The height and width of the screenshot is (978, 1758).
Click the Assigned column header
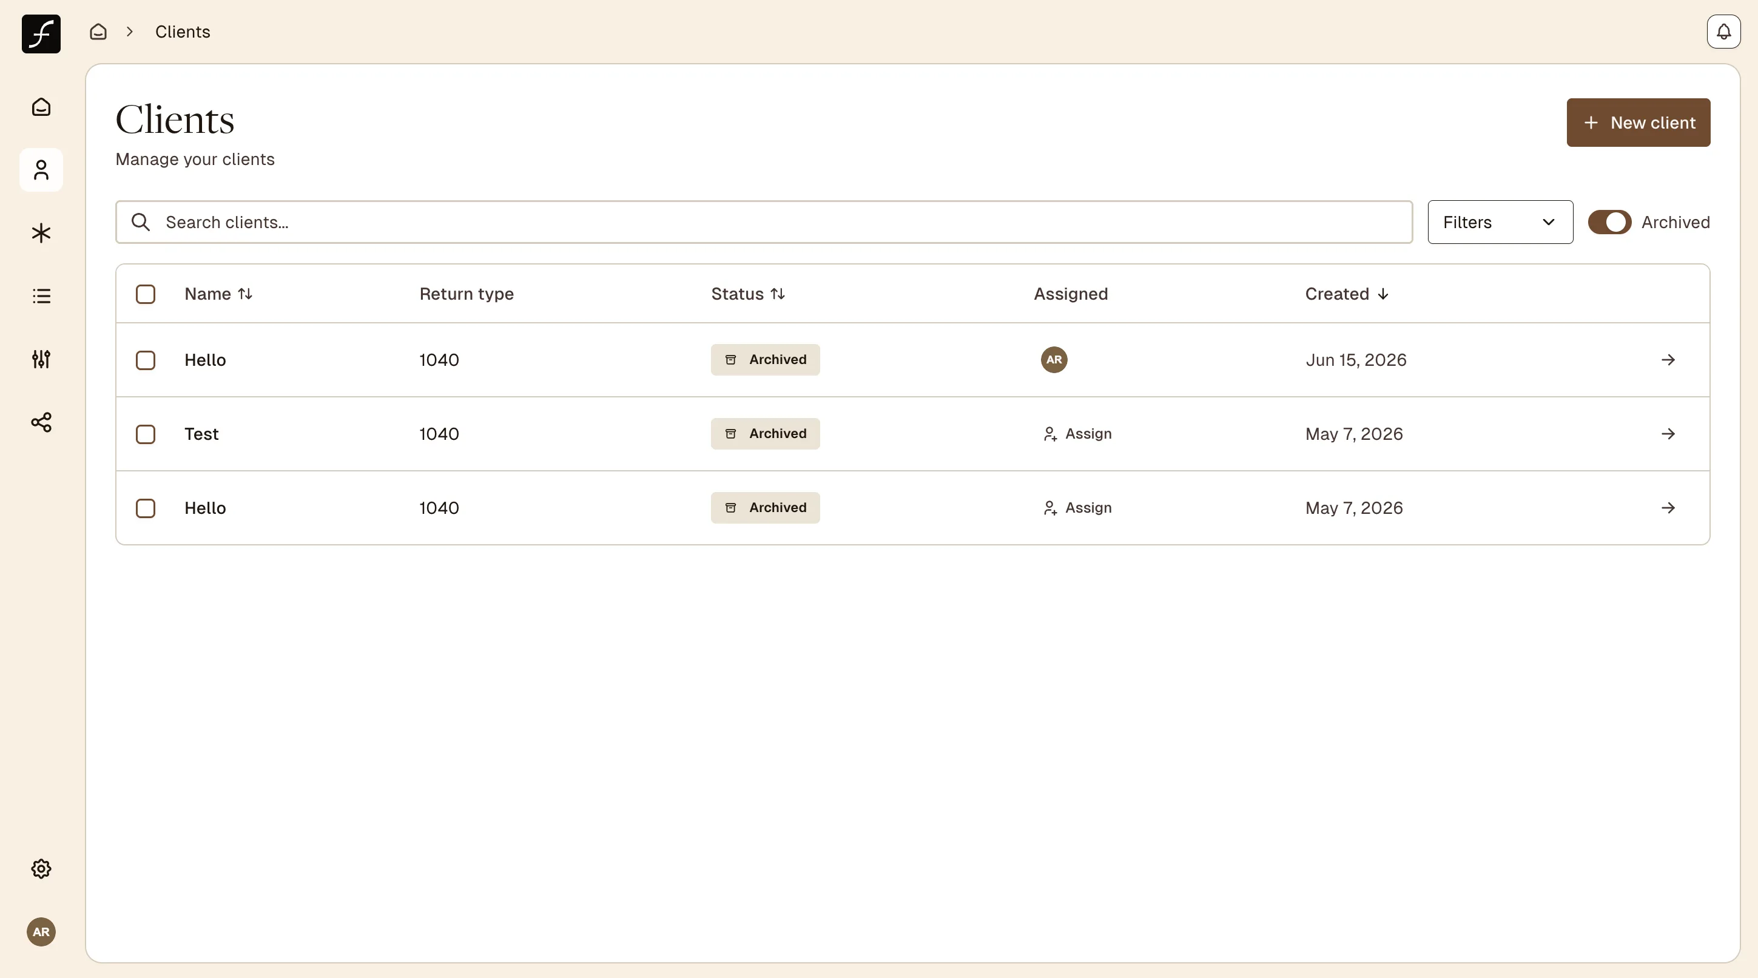point(1070,294)
